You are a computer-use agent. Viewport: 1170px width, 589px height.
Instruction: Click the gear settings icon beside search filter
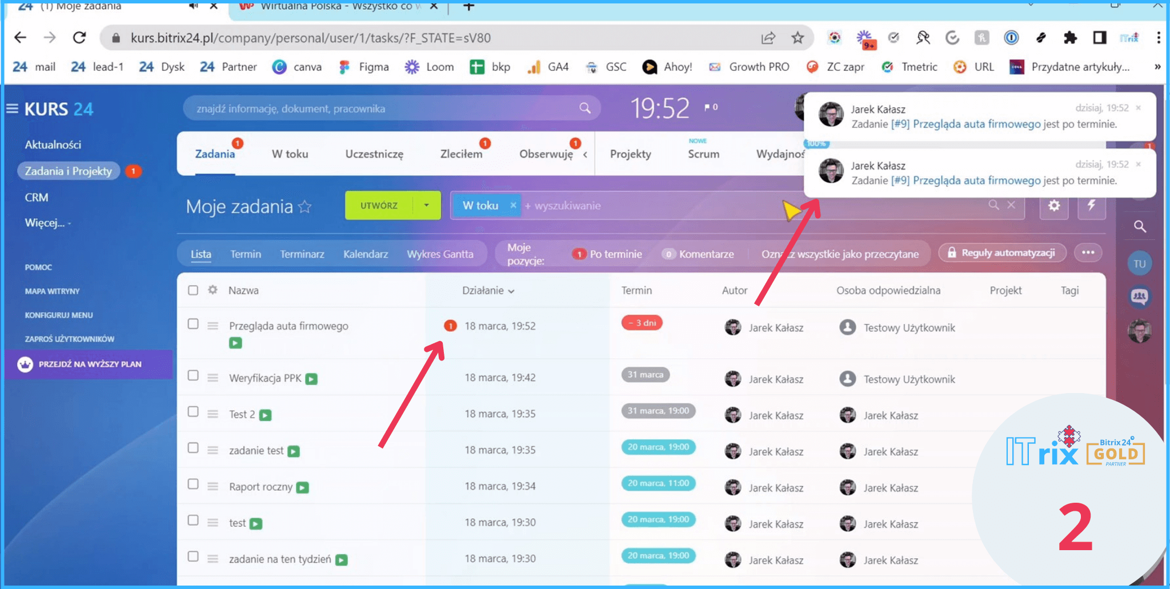[1053, 206]
